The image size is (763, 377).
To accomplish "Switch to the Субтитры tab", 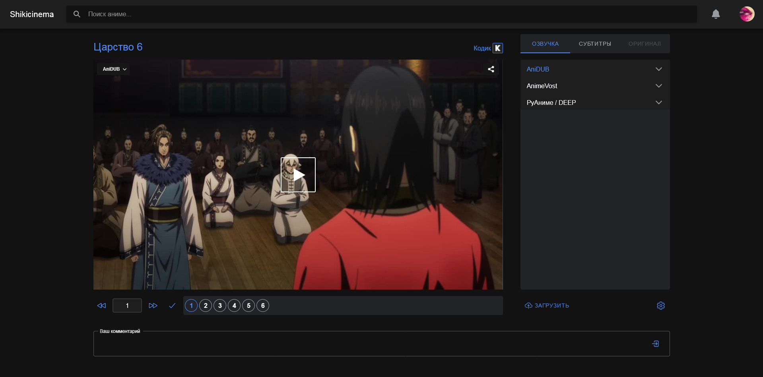I will 595,44.
